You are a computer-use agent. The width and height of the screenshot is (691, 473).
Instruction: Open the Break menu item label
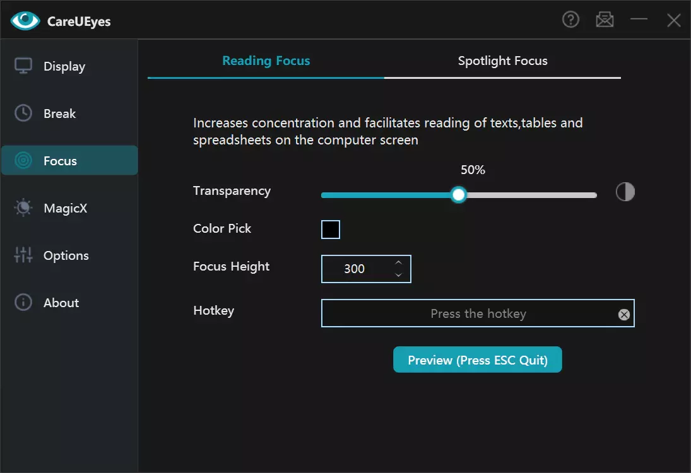click(59, 114)
